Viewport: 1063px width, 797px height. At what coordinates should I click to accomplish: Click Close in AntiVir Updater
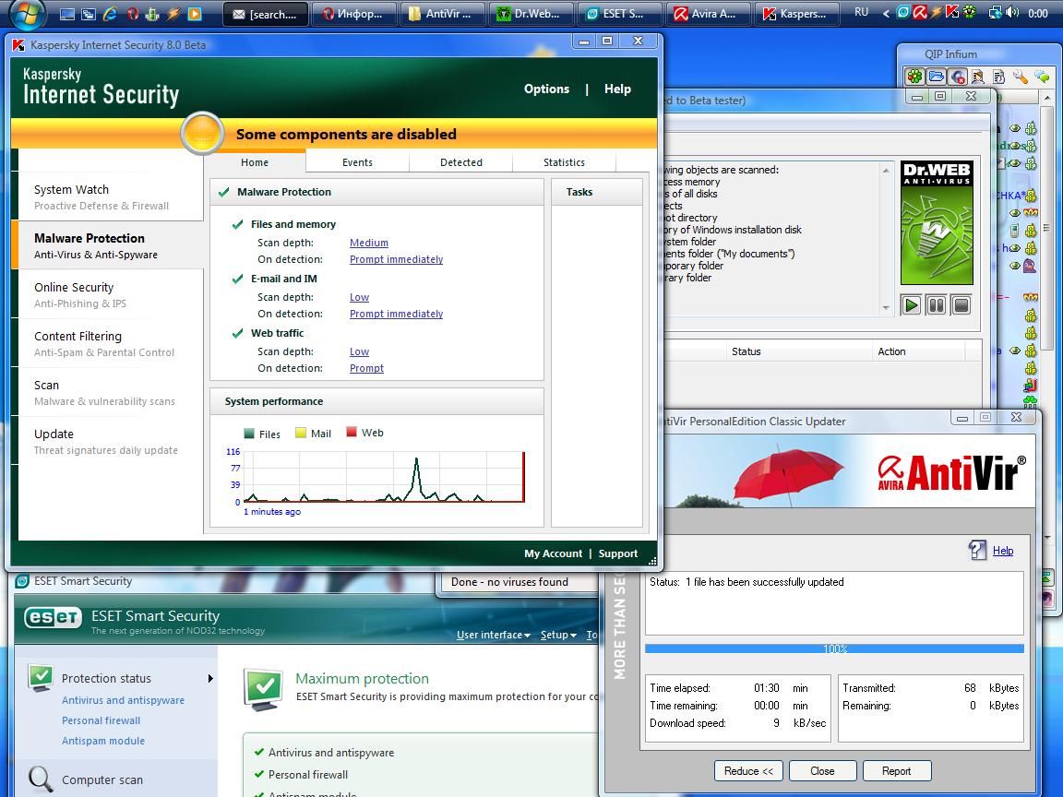[821, 770]
